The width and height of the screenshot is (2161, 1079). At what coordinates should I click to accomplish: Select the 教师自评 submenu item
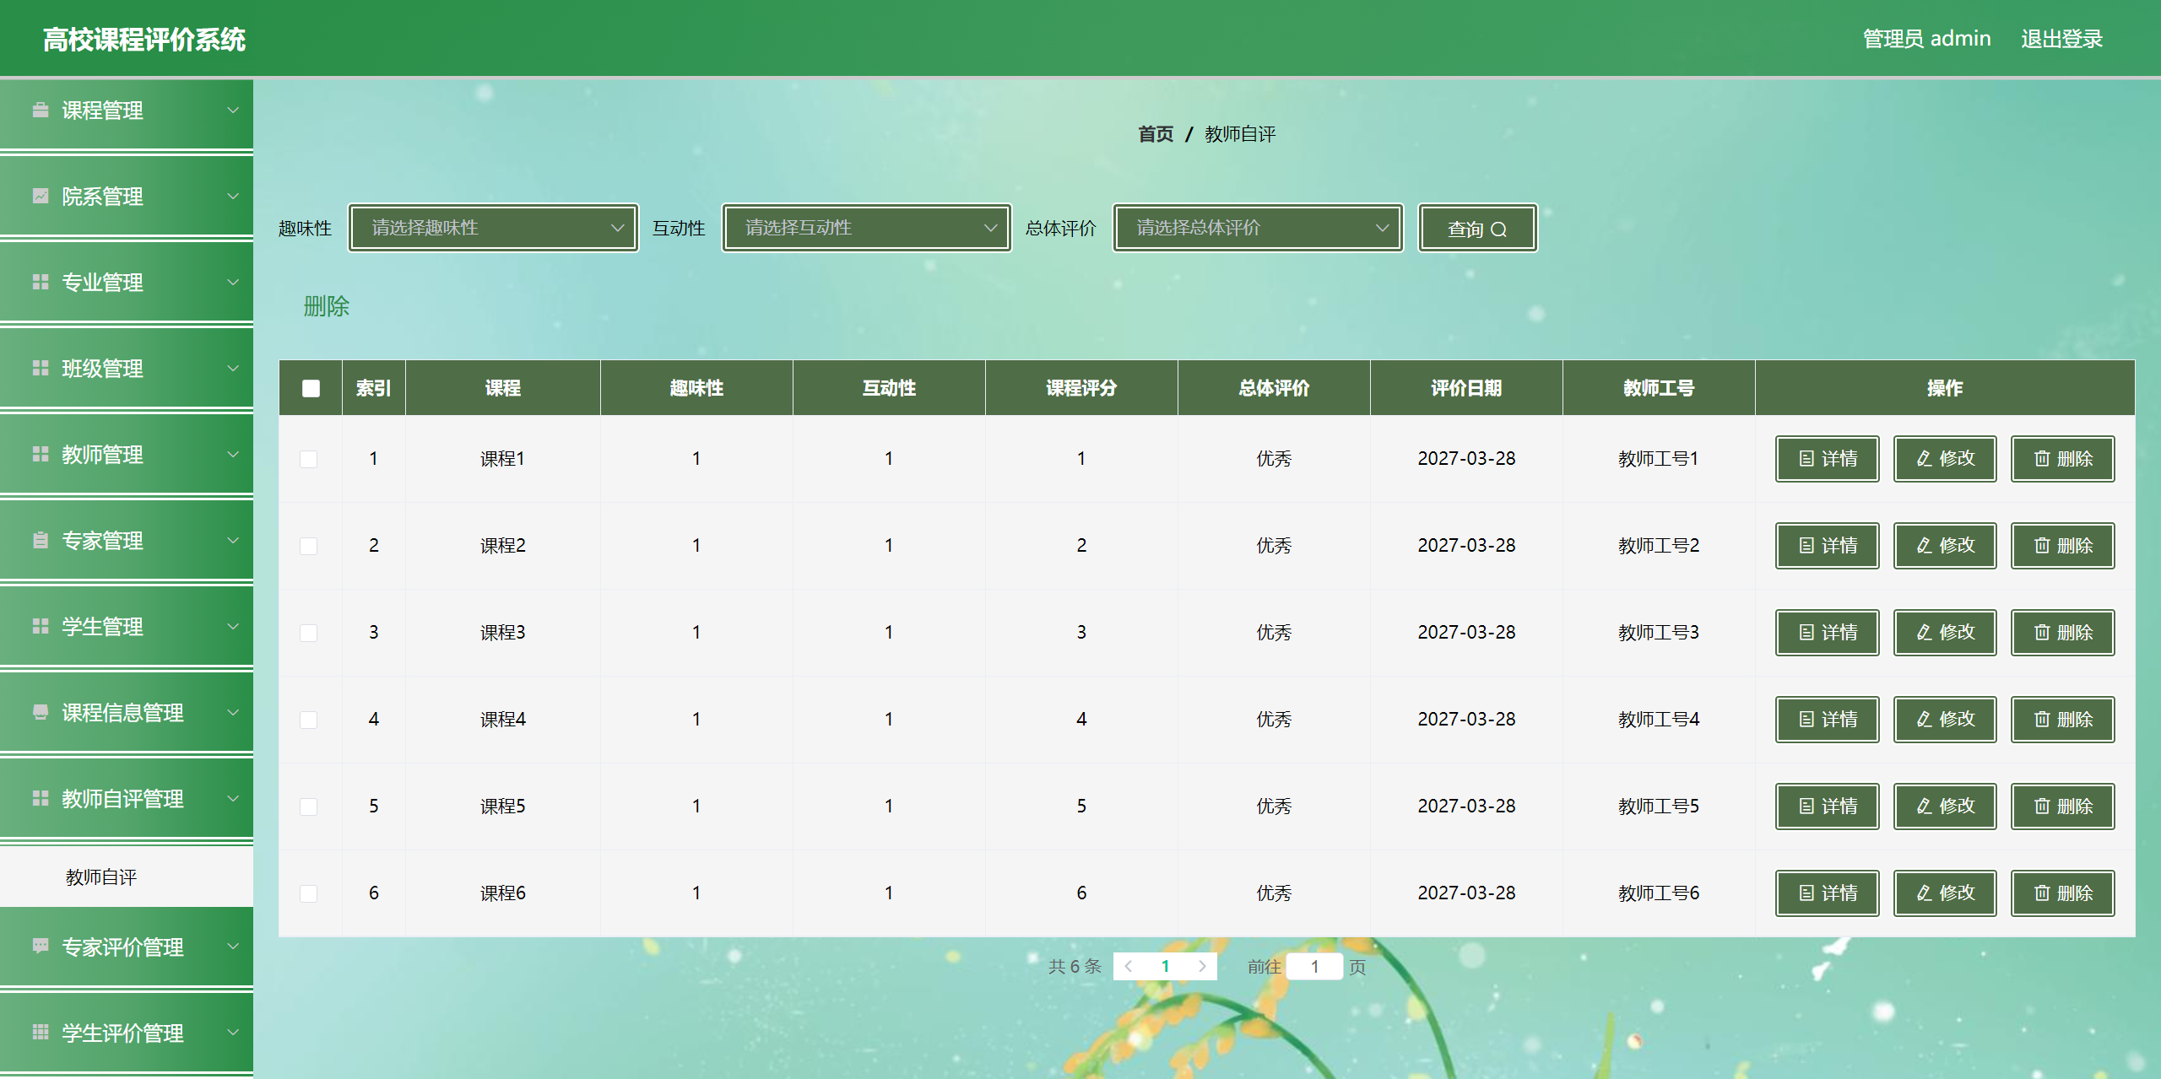pos(101,877)
